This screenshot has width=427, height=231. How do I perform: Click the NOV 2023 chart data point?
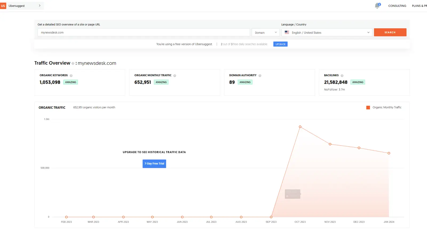pos(330,144)
